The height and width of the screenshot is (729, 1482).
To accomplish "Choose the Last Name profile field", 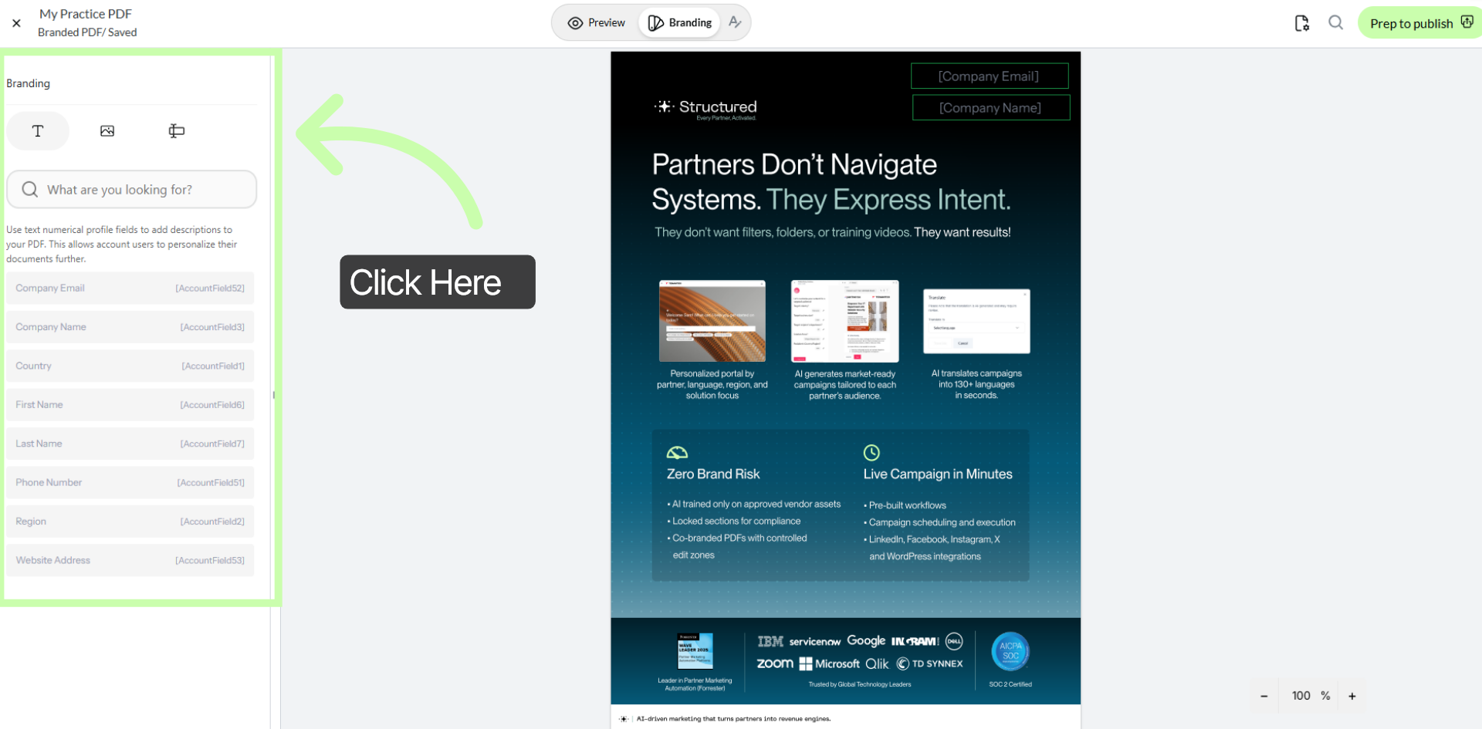I will click(x=130, y=444).
